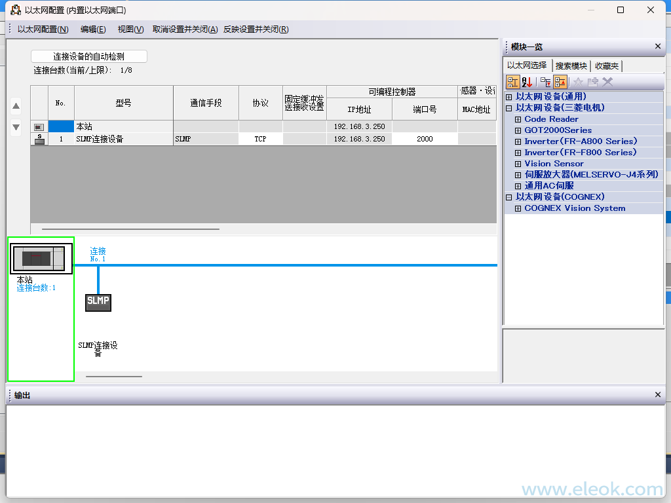The height and width of the screenshot is (503, 671).
Task: Click the SLMP row icon in the table
Action: tap(39, 139)
